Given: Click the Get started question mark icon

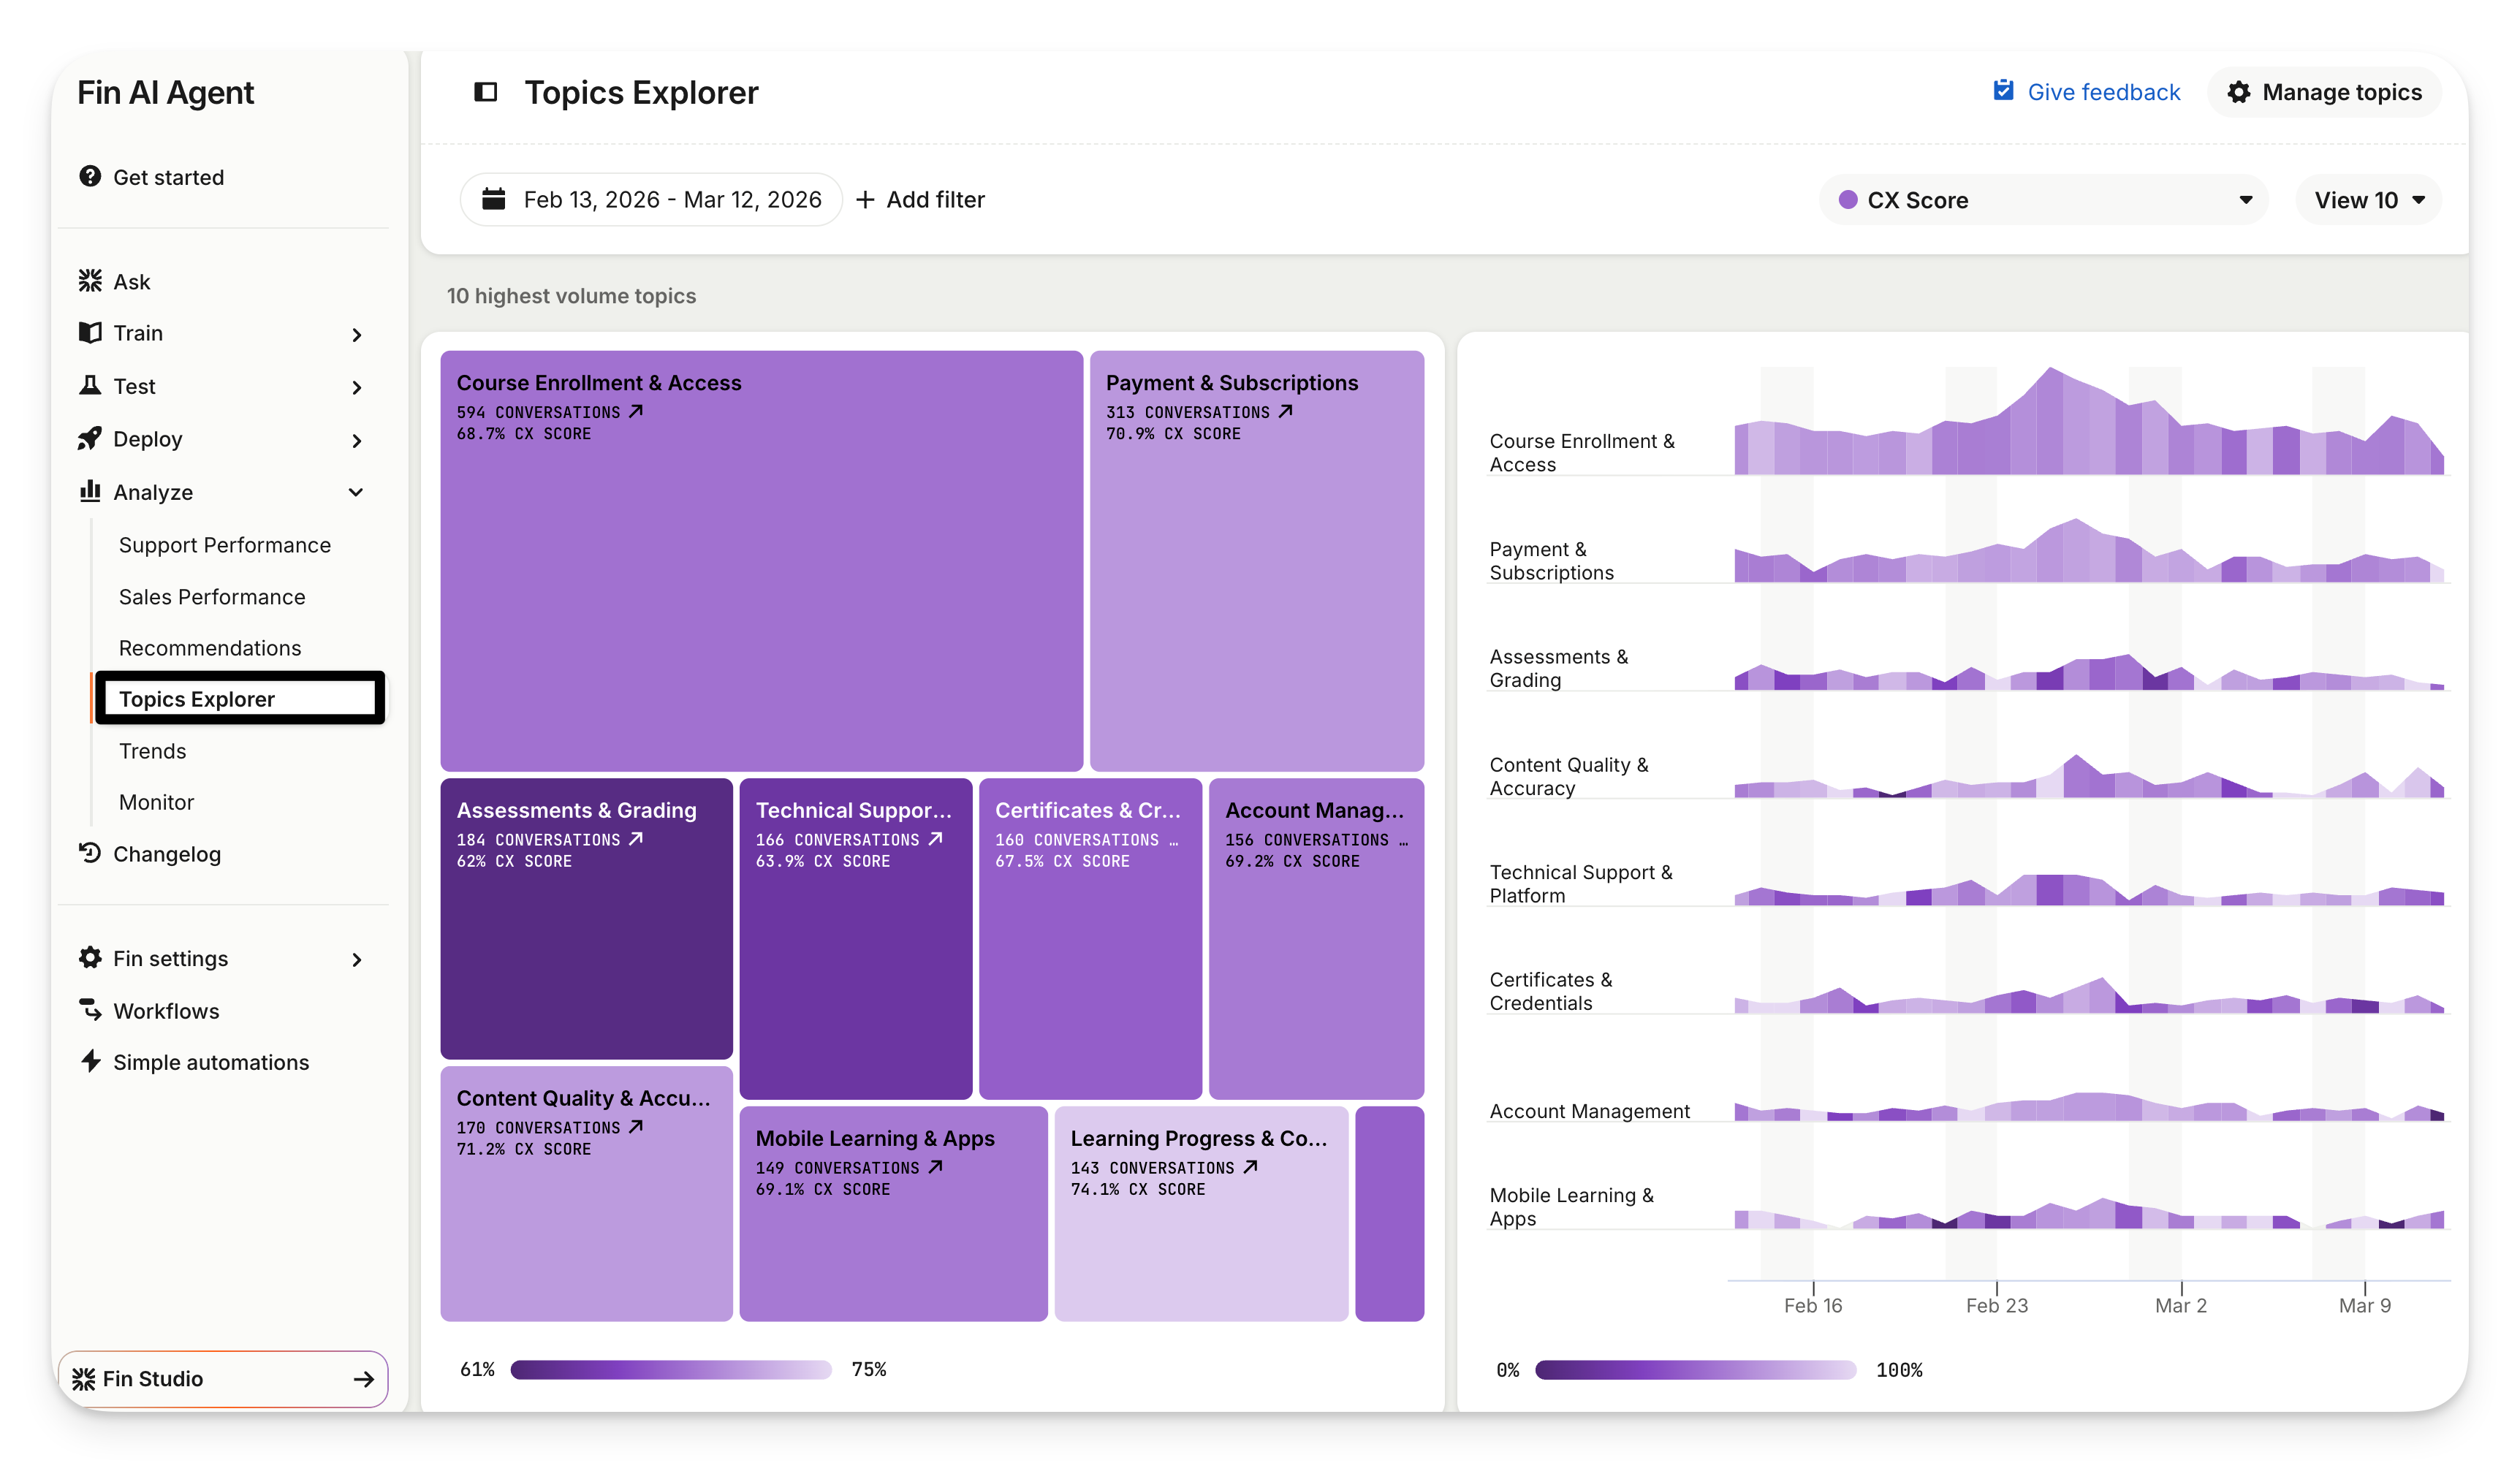Looking at the screenshot, I should pyautogui.click(x=90, y=176).
